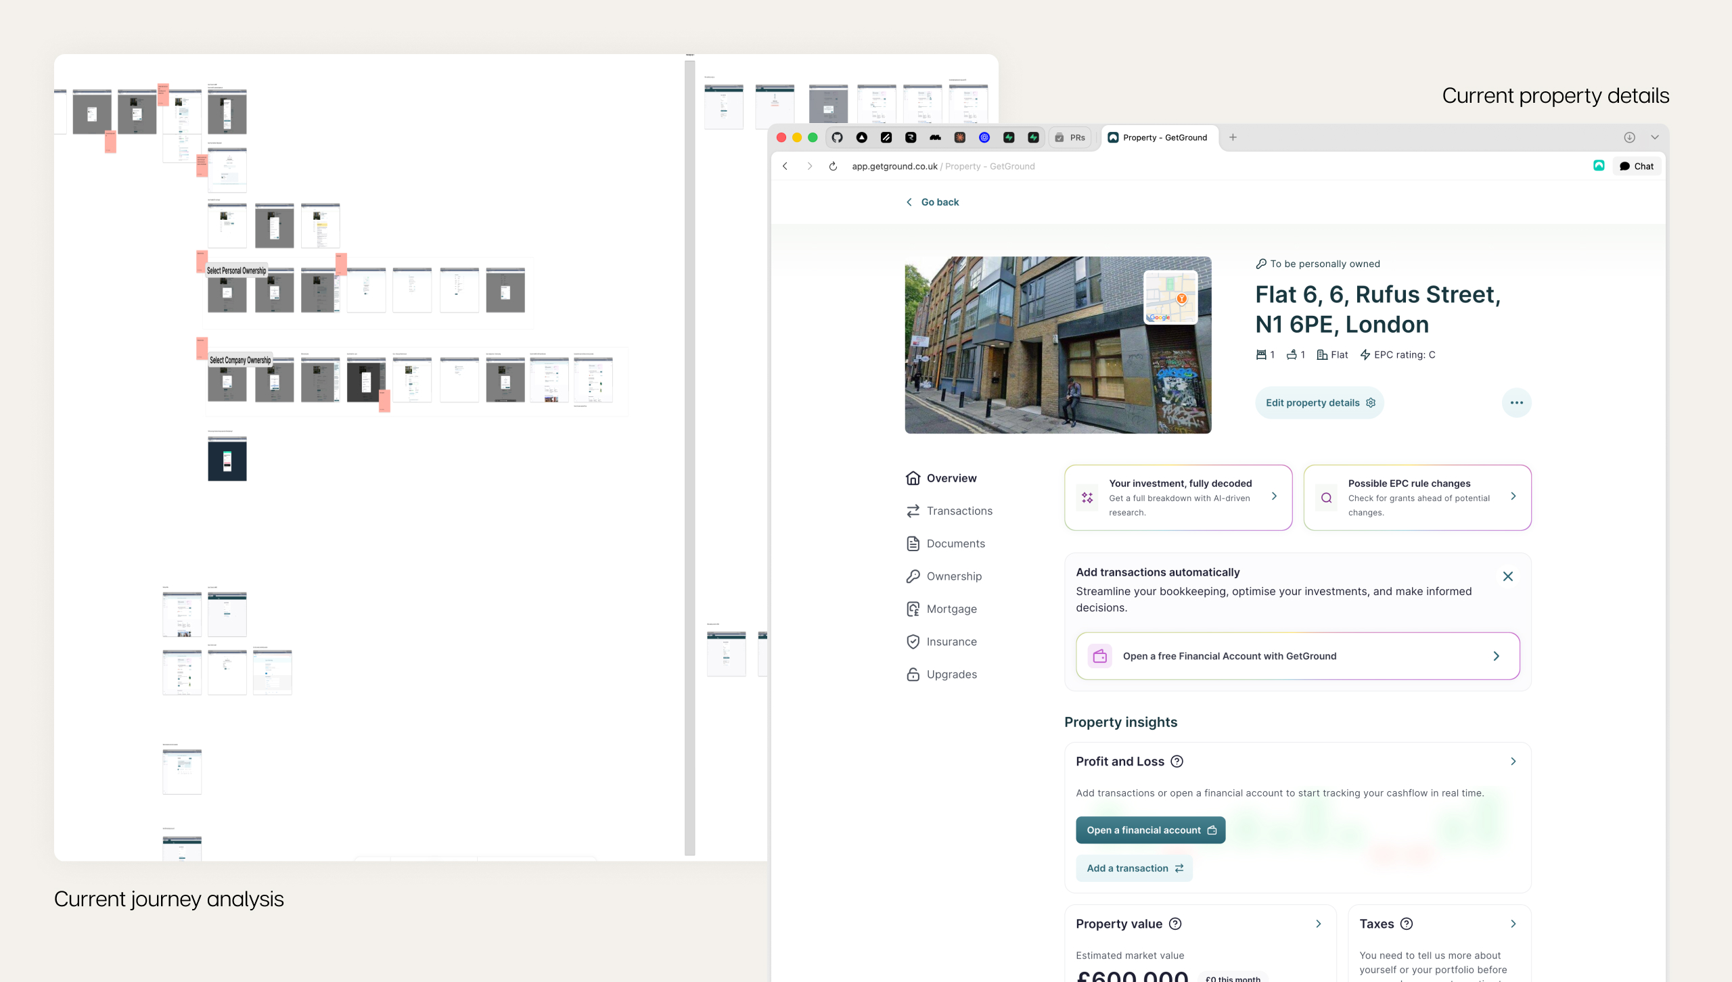Expand the Property value card chevron

click(x=1318, y=924)
